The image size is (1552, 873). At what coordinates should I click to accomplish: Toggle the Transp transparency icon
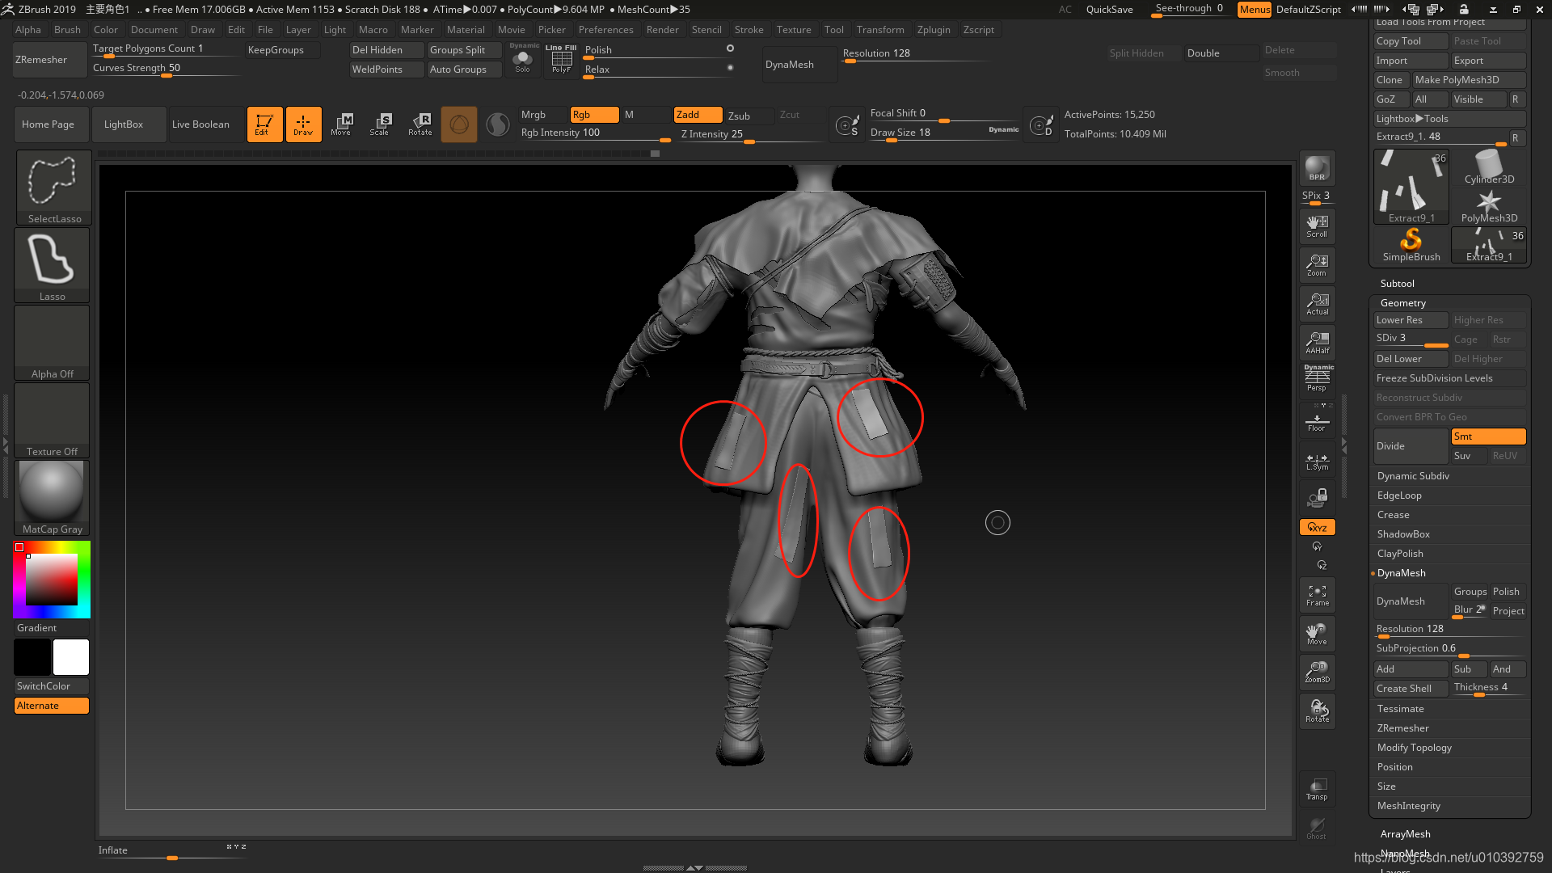1317,789
